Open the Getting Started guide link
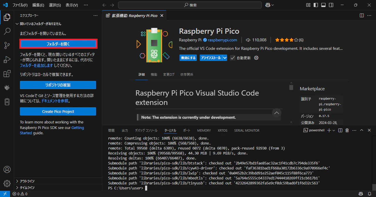Screen dimensions: 376x197 (52, 130)
